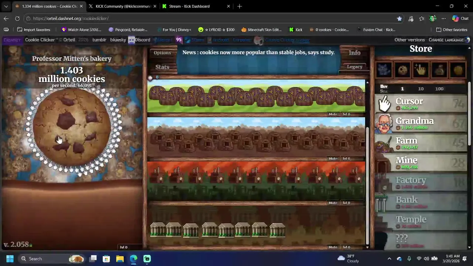The image size is (473, 266).
Task: Open Microsoft Store from taskbar
Action: 106,259
